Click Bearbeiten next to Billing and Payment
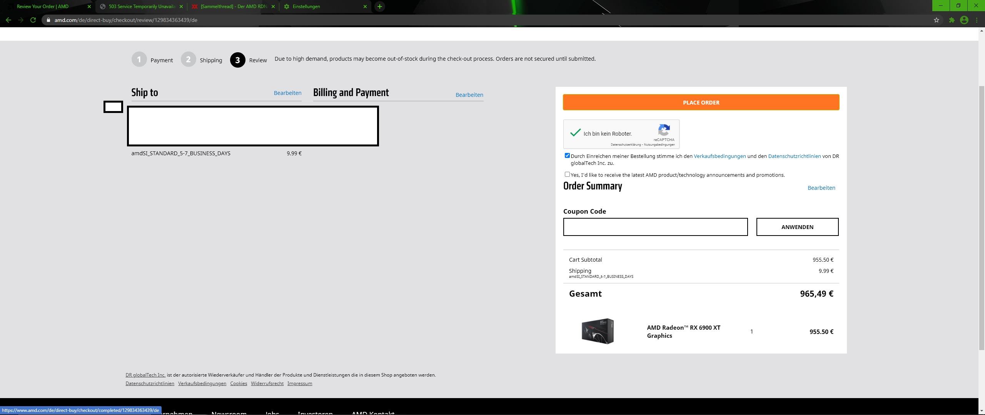The image size is (985, 415). tap(469, 95)
